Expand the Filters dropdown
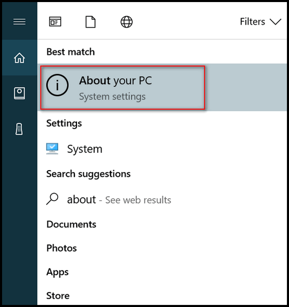289x307 pixels. (260, 21)
